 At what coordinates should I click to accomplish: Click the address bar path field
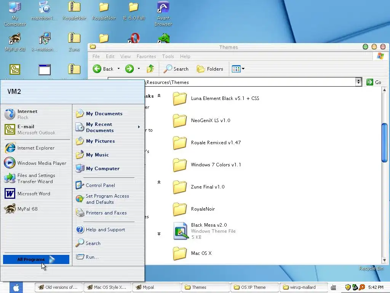(x=231, y=82)
